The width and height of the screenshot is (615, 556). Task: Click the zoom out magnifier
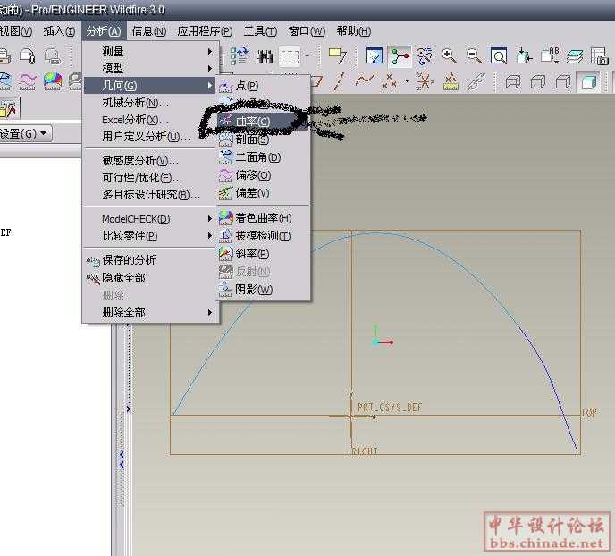pyautogui.click(x=474, y=56)
